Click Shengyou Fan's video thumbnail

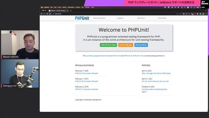click(20, 73)
